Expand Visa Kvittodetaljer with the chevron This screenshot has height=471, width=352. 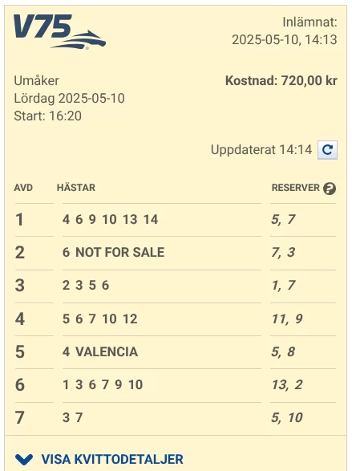pyautogui.click(x=24, y=459)
